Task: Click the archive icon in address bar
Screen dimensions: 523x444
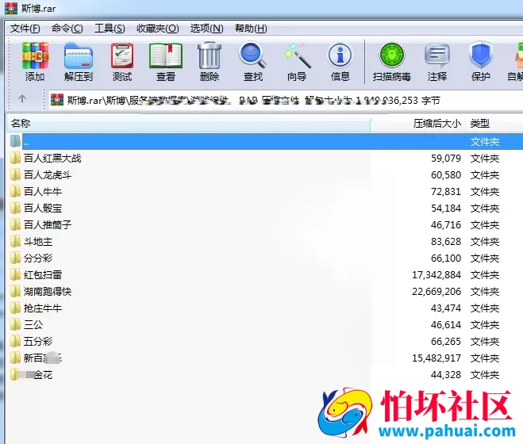Action: 57,99
